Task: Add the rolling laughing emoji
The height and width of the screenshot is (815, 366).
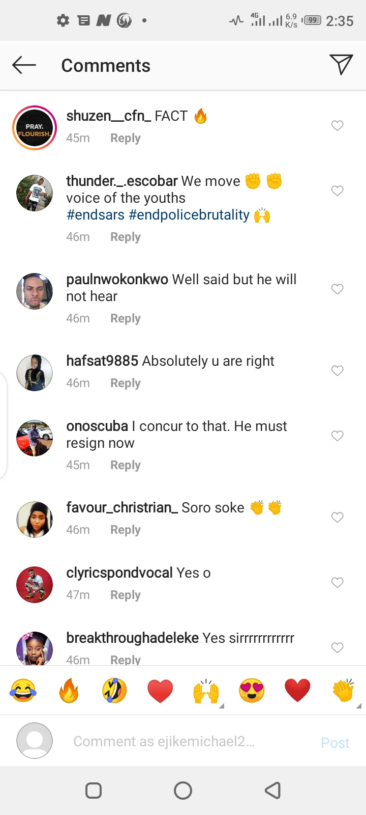Action: pyautogui.click(x=114, y=691)
